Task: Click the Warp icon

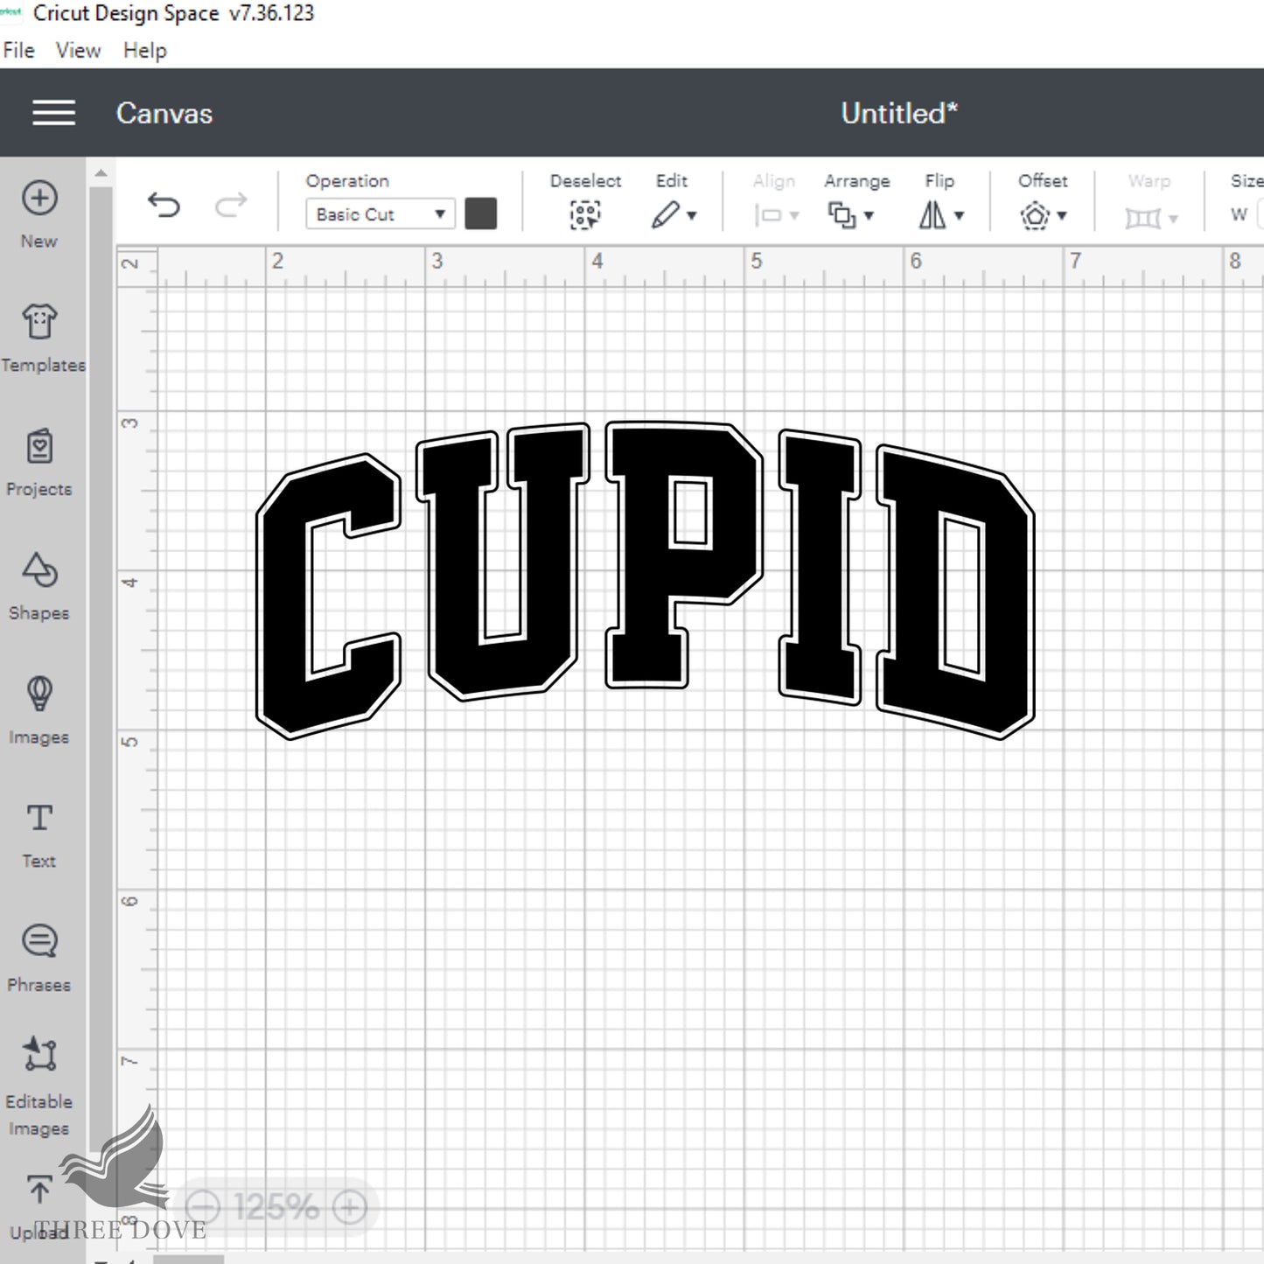Action: (x=1142, y=217)
